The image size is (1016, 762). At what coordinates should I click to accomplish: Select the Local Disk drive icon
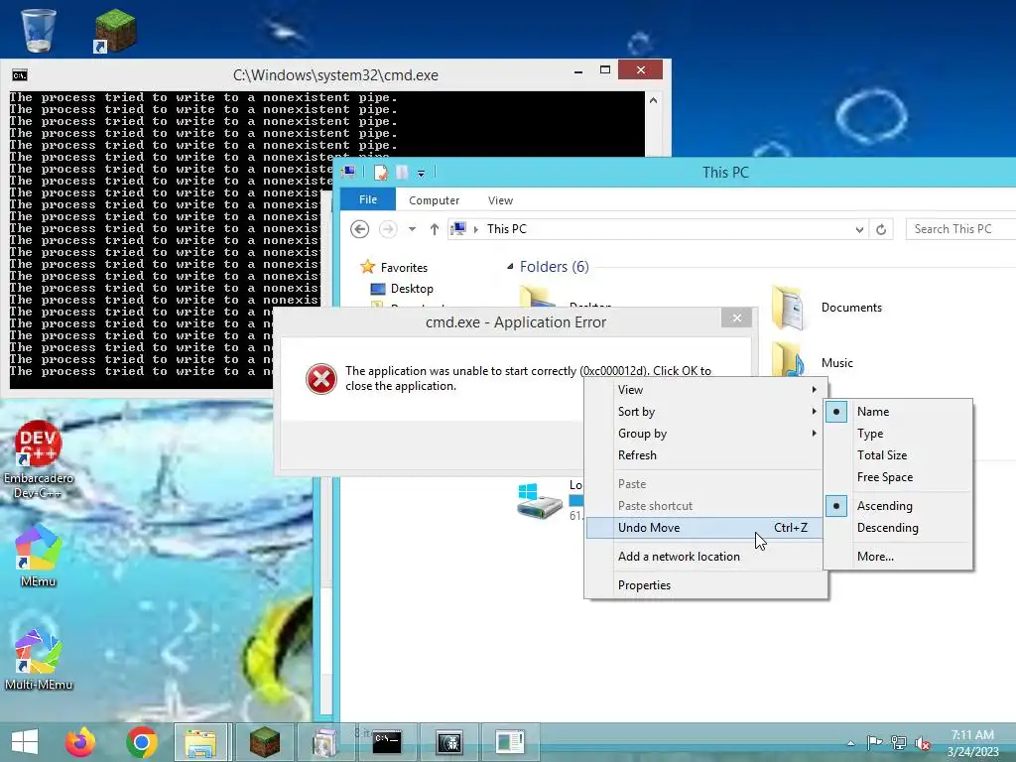[539, 500]
